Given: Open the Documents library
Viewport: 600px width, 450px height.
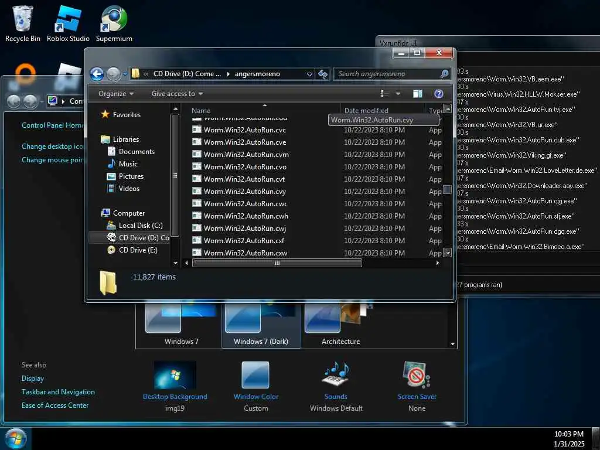Looking at the screenshot, I should click(131, 152).
